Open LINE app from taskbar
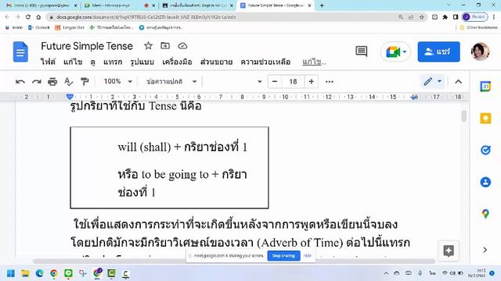Viewport: 501px width, 281px height. coord(68,273)
